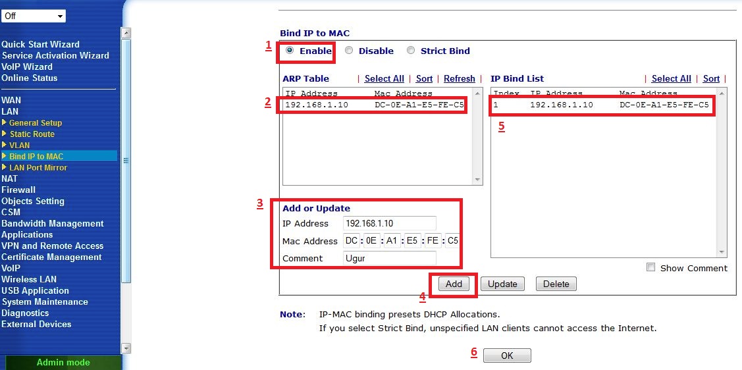Open the LAN Port Mirror submenu
This screenshot has width=742, height=370.
[x=38, y=168]
